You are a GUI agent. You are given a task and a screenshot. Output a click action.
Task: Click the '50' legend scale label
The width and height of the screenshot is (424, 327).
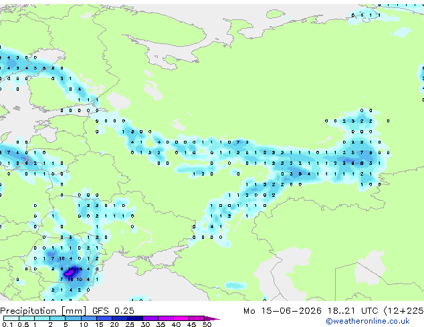tap(207, 324)
